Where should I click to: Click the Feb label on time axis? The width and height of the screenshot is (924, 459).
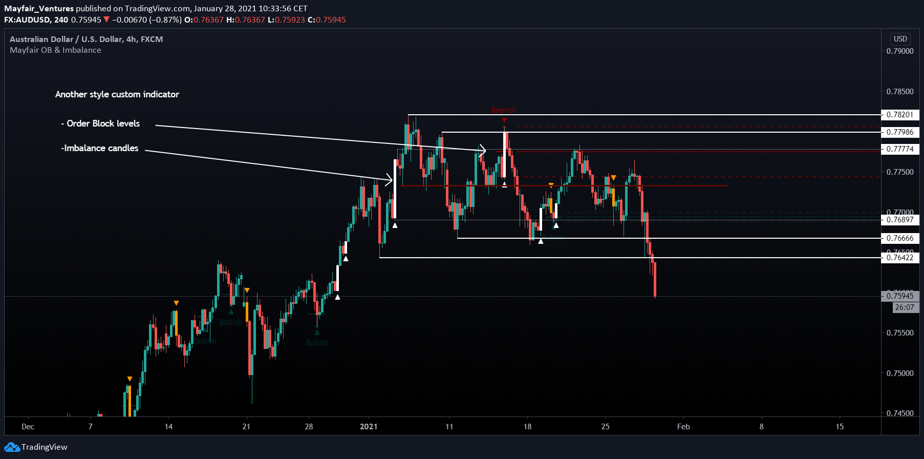[683, 427]
